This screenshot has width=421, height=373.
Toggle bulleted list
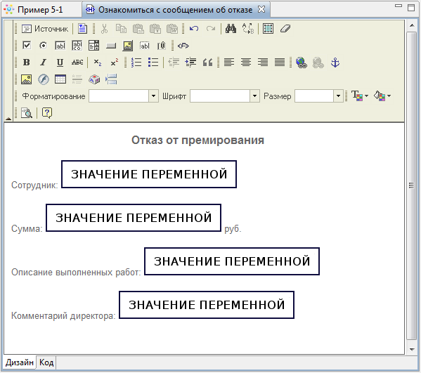[x=153, y=63]
